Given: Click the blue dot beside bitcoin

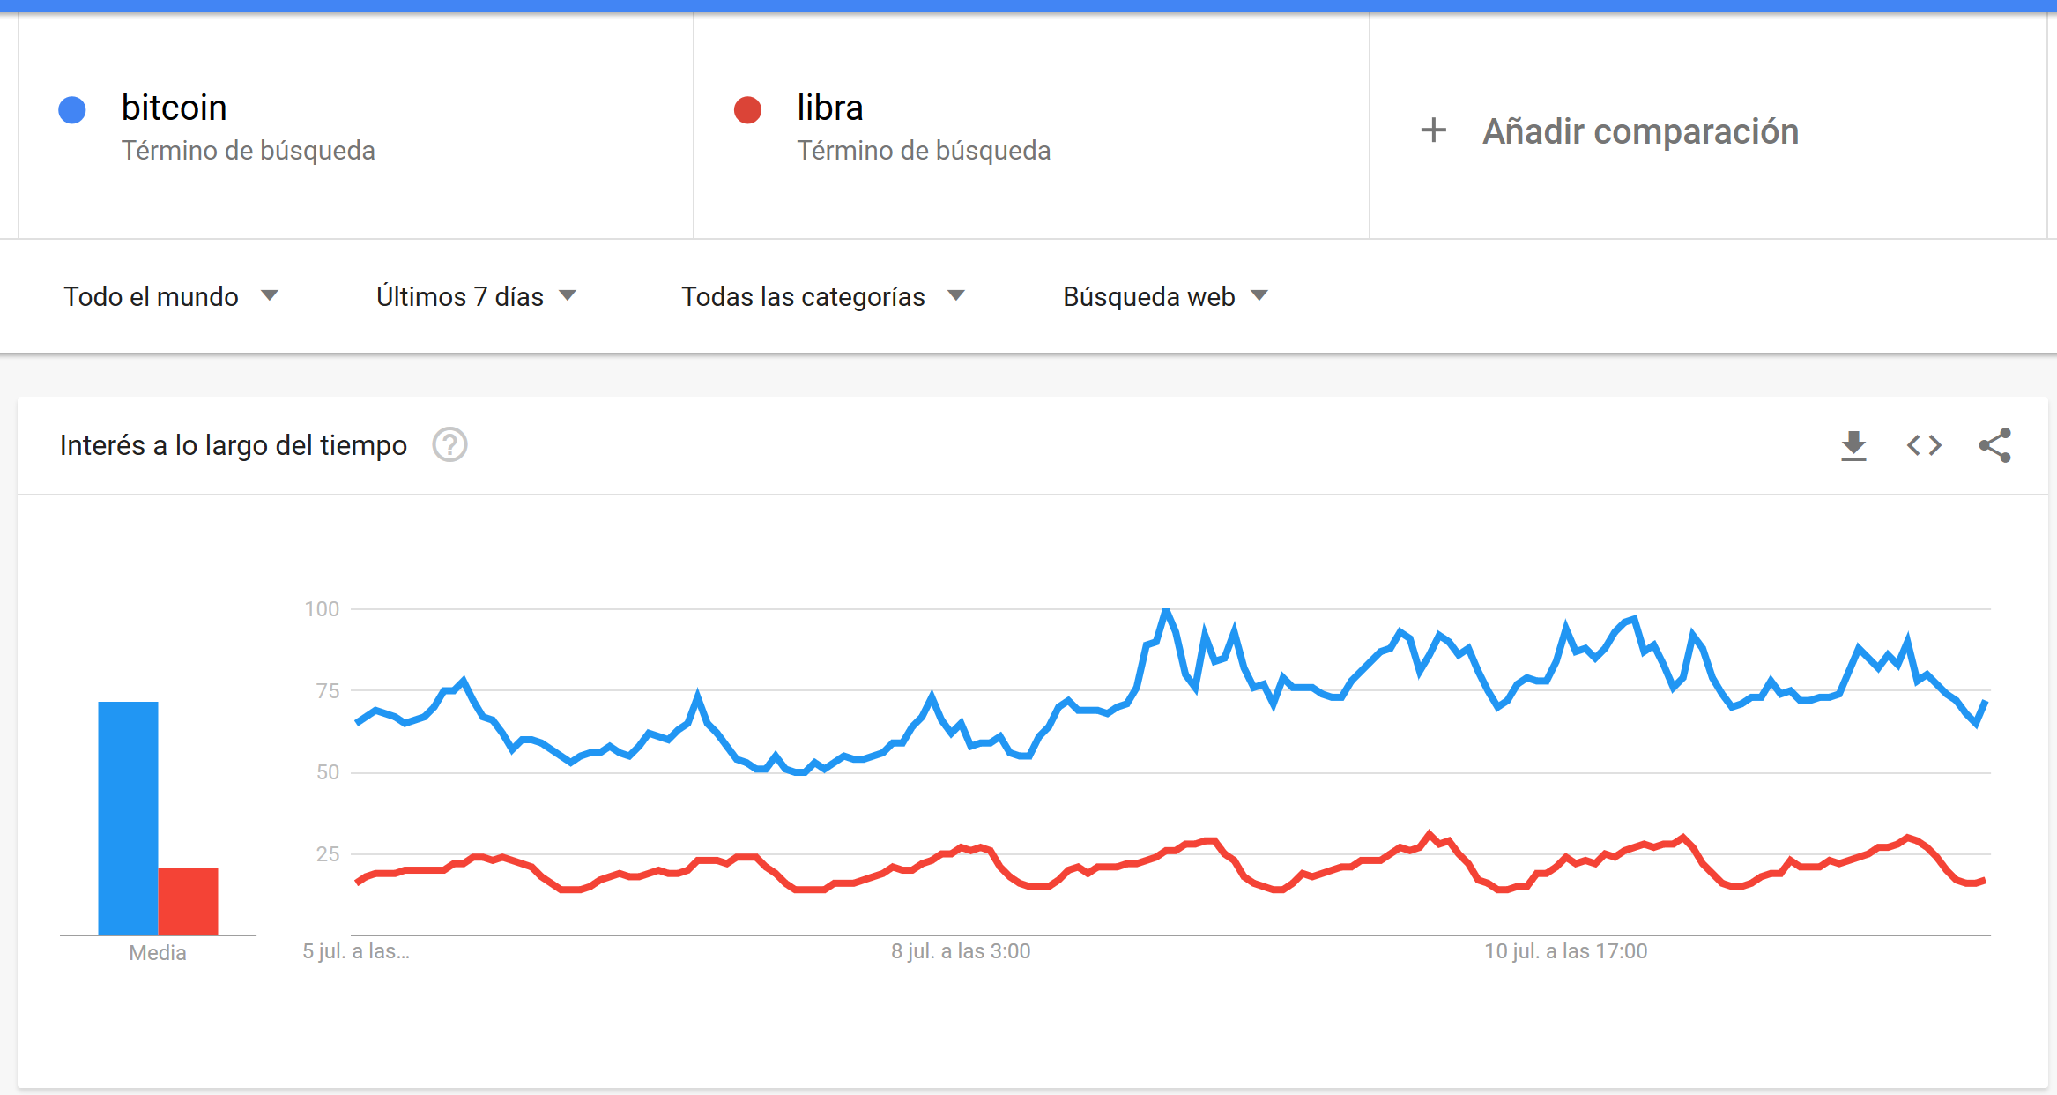Looking at the screenshot, I should [72, 110].
